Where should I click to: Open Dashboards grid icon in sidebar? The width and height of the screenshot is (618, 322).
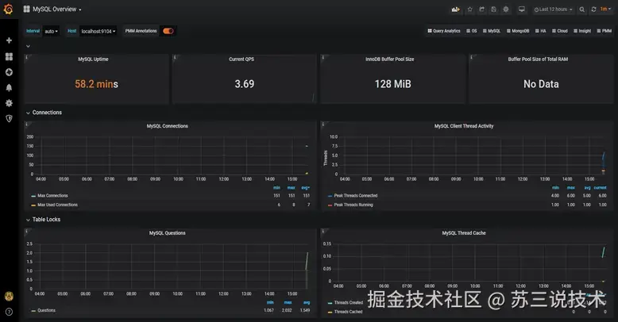(x=9, y=56)
